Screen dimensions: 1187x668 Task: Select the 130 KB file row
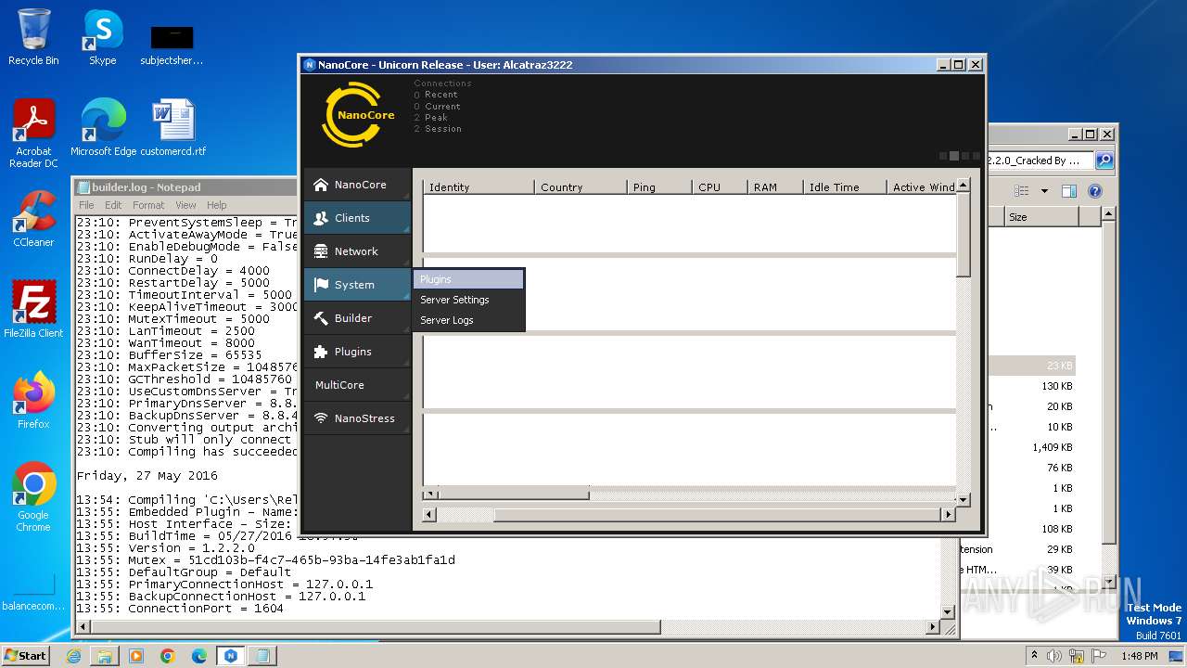tap(1031, 386)
